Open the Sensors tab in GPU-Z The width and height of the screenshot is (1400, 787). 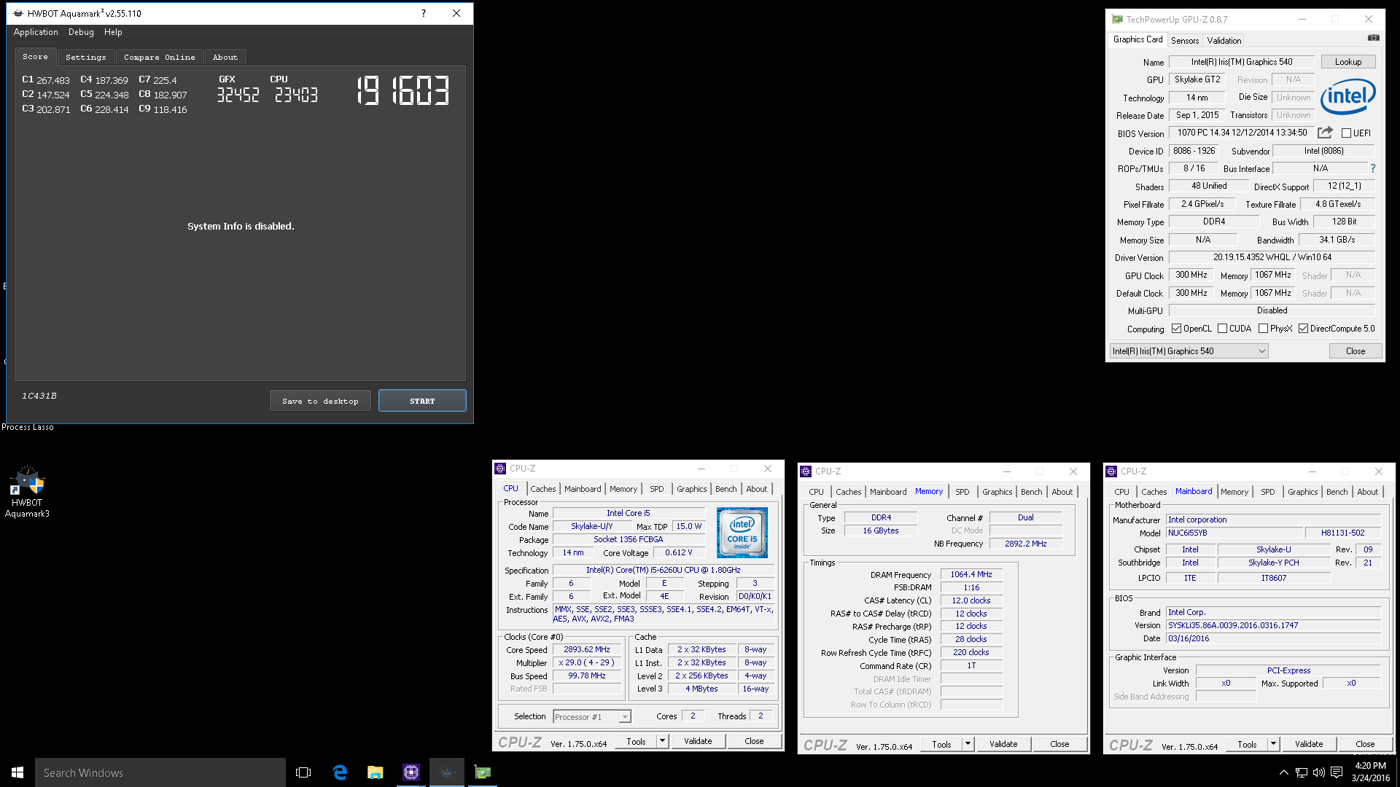pos(1184,41)
